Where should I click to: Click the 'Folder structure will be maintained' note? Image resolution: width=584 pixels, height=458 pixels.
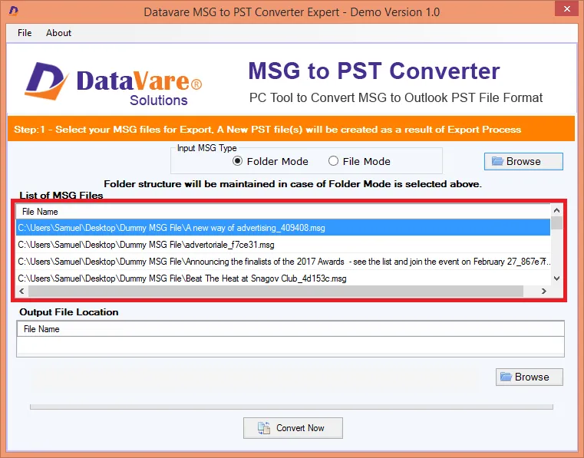pyautogui.click(x=292, y=184)
